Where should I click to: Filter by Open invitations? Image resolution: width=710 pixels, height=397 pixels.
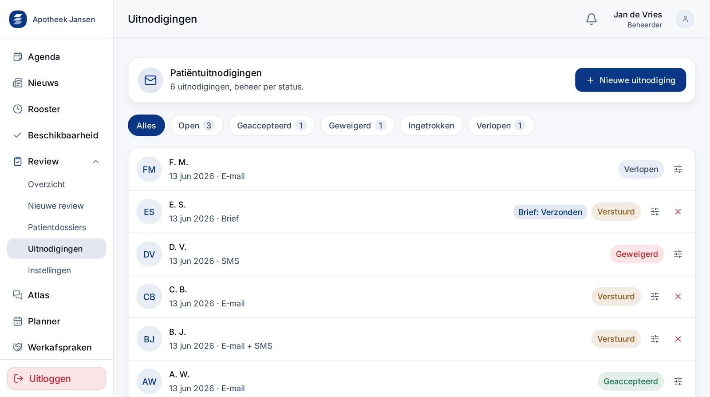tap(197, 126)
